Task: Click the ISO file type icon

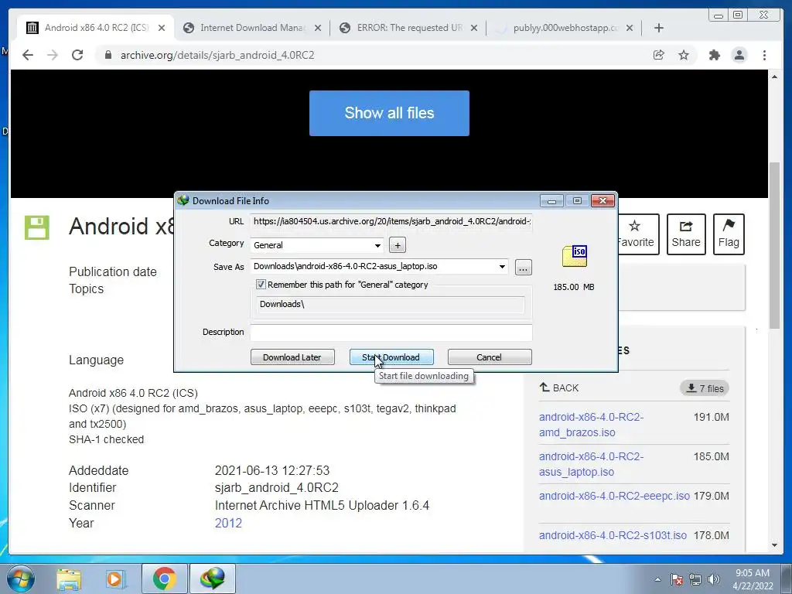Action: coord(575,255)
